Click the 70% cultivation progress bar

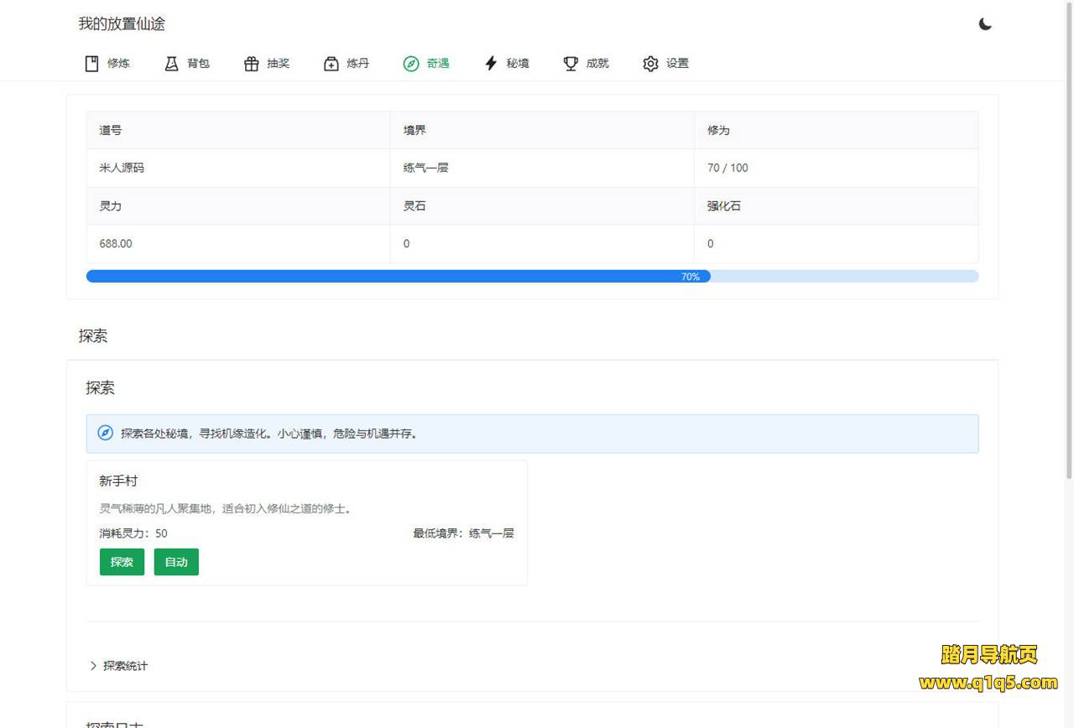[532, 277]
